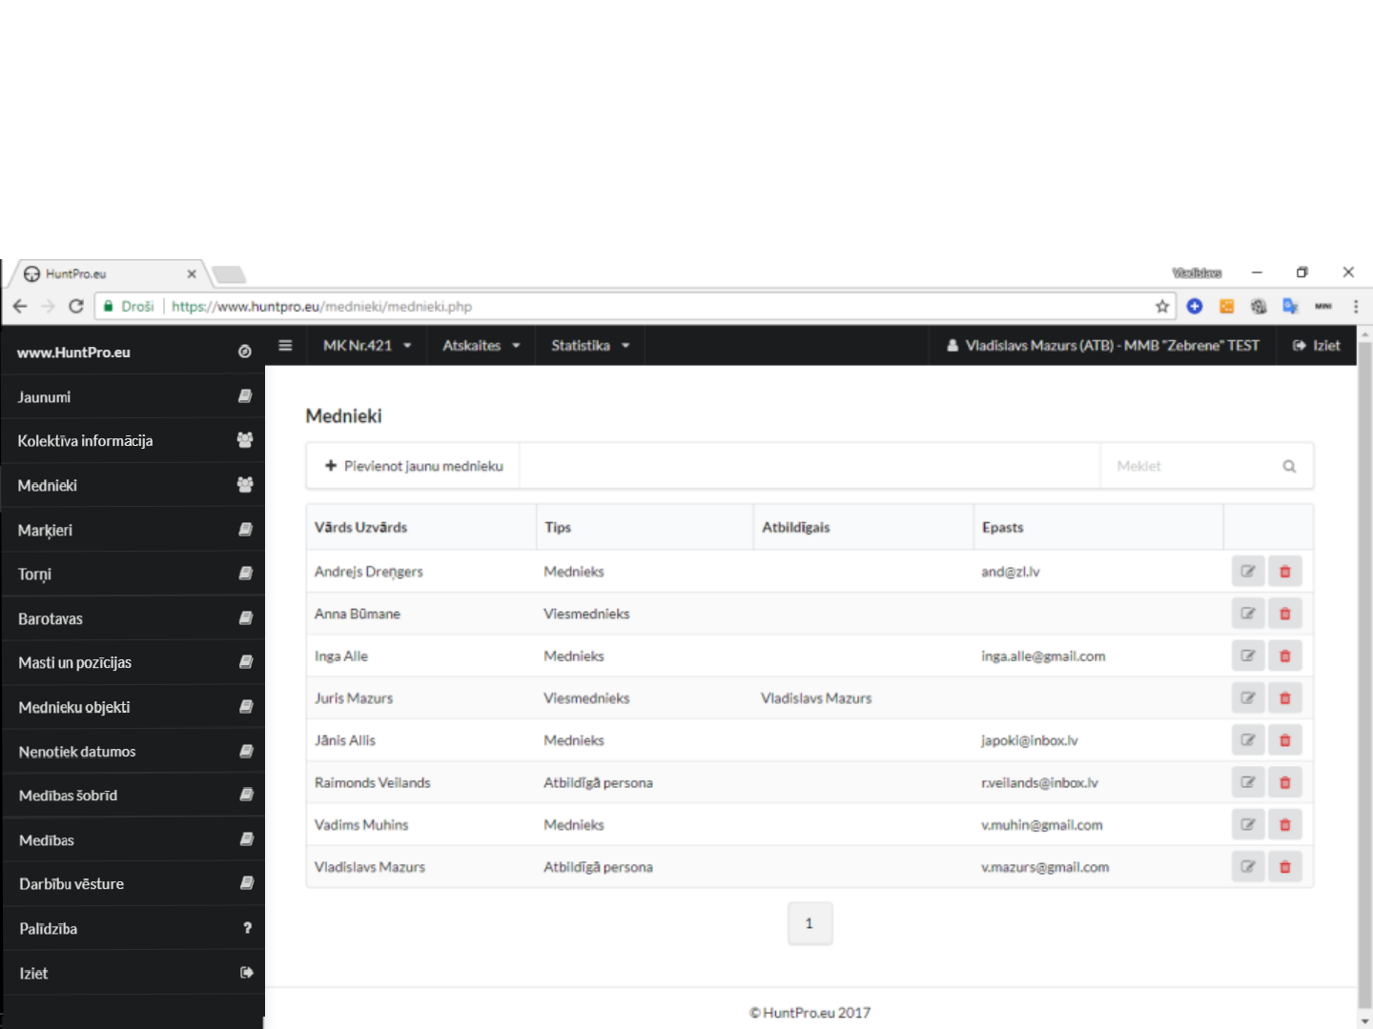Open Masti un pozīcijas sidebar item
Image resolution: width=1373 pixels, height=1029 pixels.
(x=133, y=663)
